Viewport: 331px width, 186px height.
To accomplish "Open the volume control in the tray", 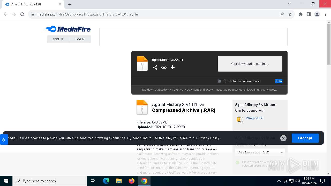I will pyautogui.click(x=298, y=181).
